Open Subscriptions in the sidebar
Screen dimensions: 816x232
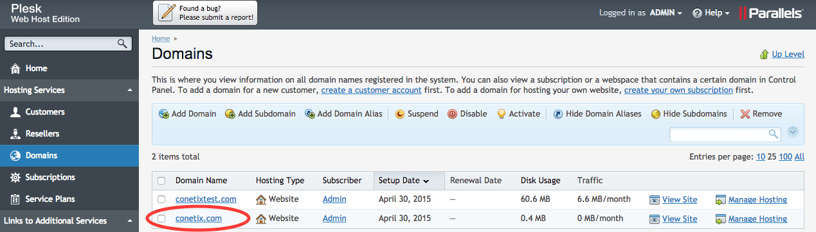(x=69, y=178)
